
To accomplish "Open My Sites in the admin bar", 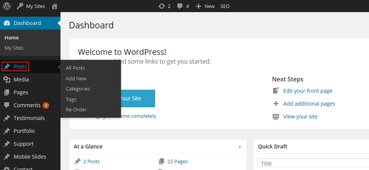I will click(36, 6).
